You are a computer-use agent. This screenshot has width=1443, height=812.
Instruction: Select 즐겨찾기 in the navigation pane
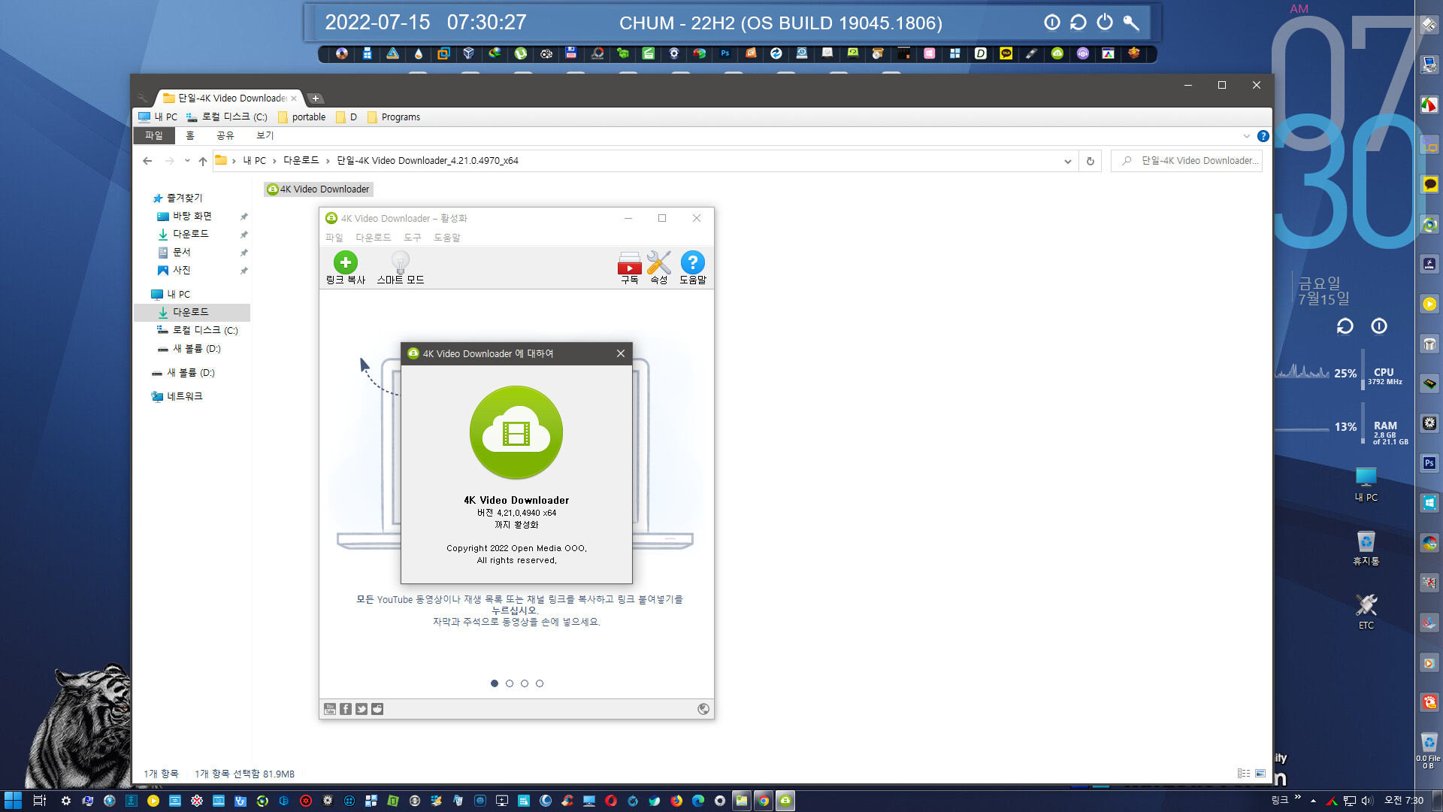point(177,198)
